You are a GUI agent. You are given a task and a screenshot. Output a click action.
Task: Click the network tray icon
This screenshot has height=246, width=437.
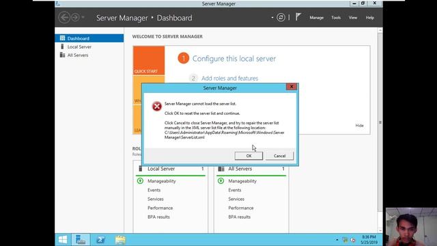pyautogui.click(x=345, y=240)
